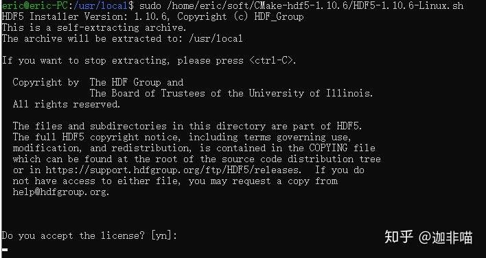Screen dimensions: 486x258
Task: Click the eric@eric-PC user prompt text
Action: [35, 5]
